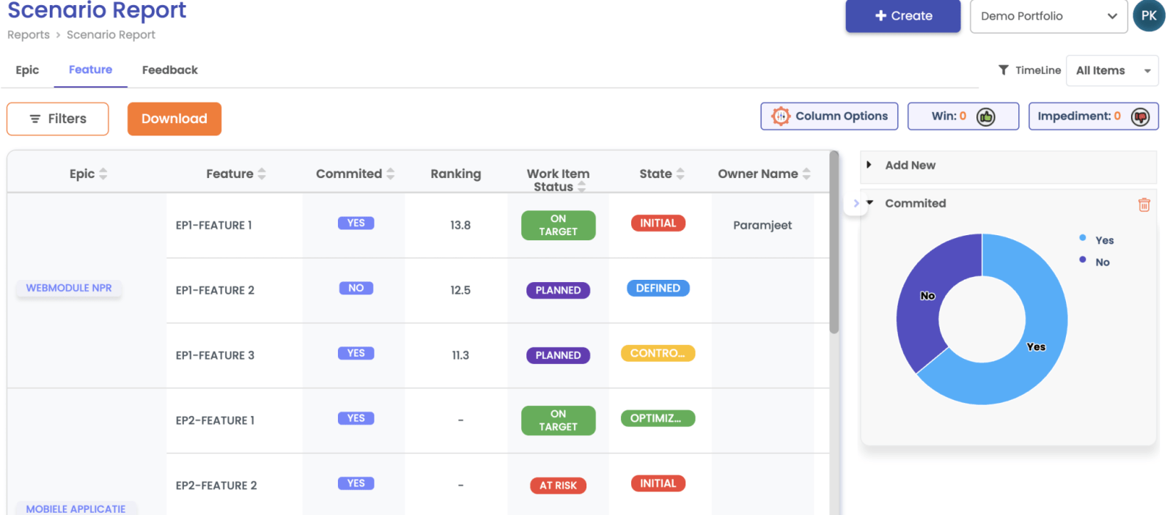Toggle the Yes legend item in chart

pyautogui.click(x=1103, y=240)
